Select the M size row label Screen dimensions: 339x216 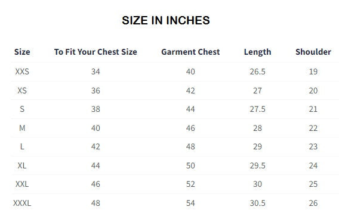[22, 128]
